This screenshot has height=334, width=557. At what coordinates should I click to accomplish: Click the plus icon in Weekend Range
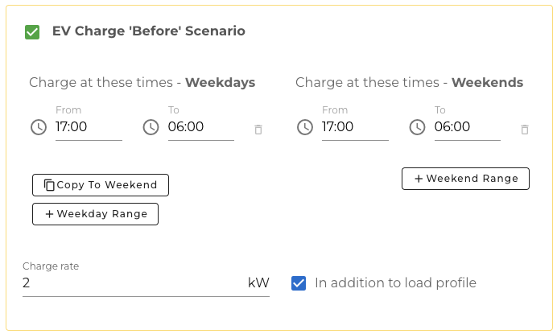pyautogui.click(x=419, y=179)
